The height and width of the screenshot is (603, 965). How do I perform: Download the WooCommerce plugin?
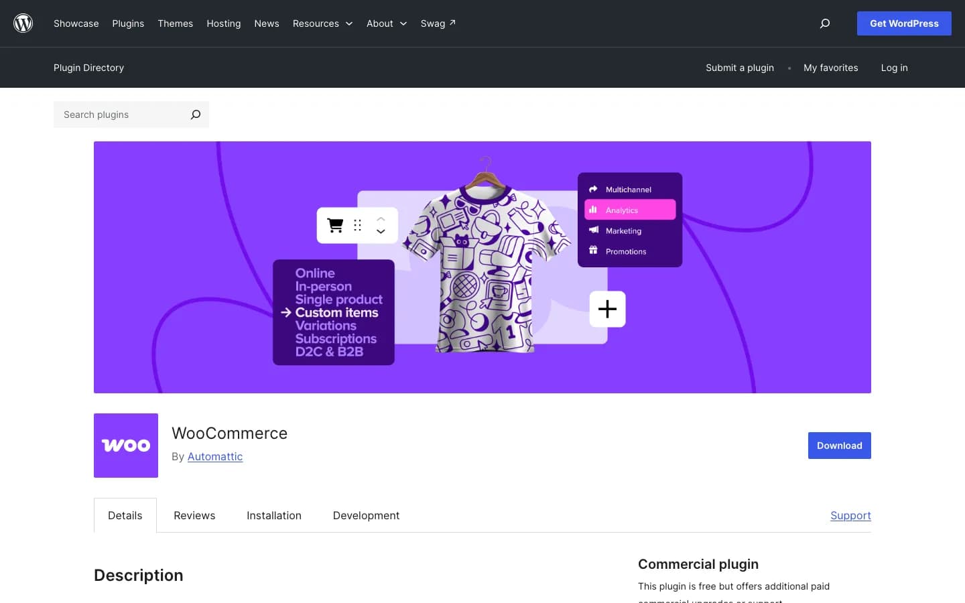pos(840,446)
